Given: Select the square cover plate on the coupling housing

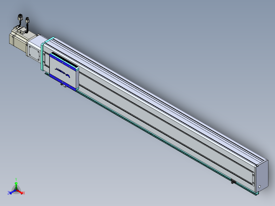Looking at the screenshot, I should pyautogui.click(x=34, y=53).
